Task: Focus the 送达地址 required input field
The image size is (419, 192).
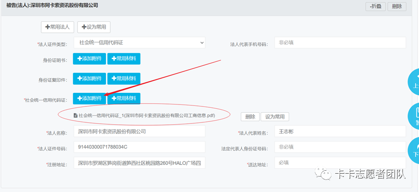Action: 340,163
